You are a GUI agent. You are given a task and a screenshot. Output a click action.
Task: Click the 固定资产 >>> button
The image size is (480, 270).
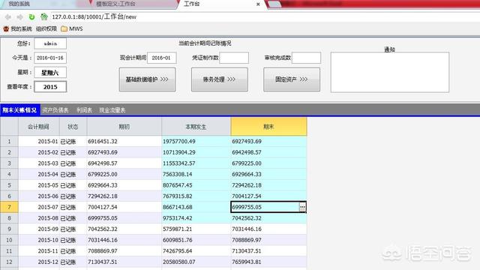[x=292, y=79]
